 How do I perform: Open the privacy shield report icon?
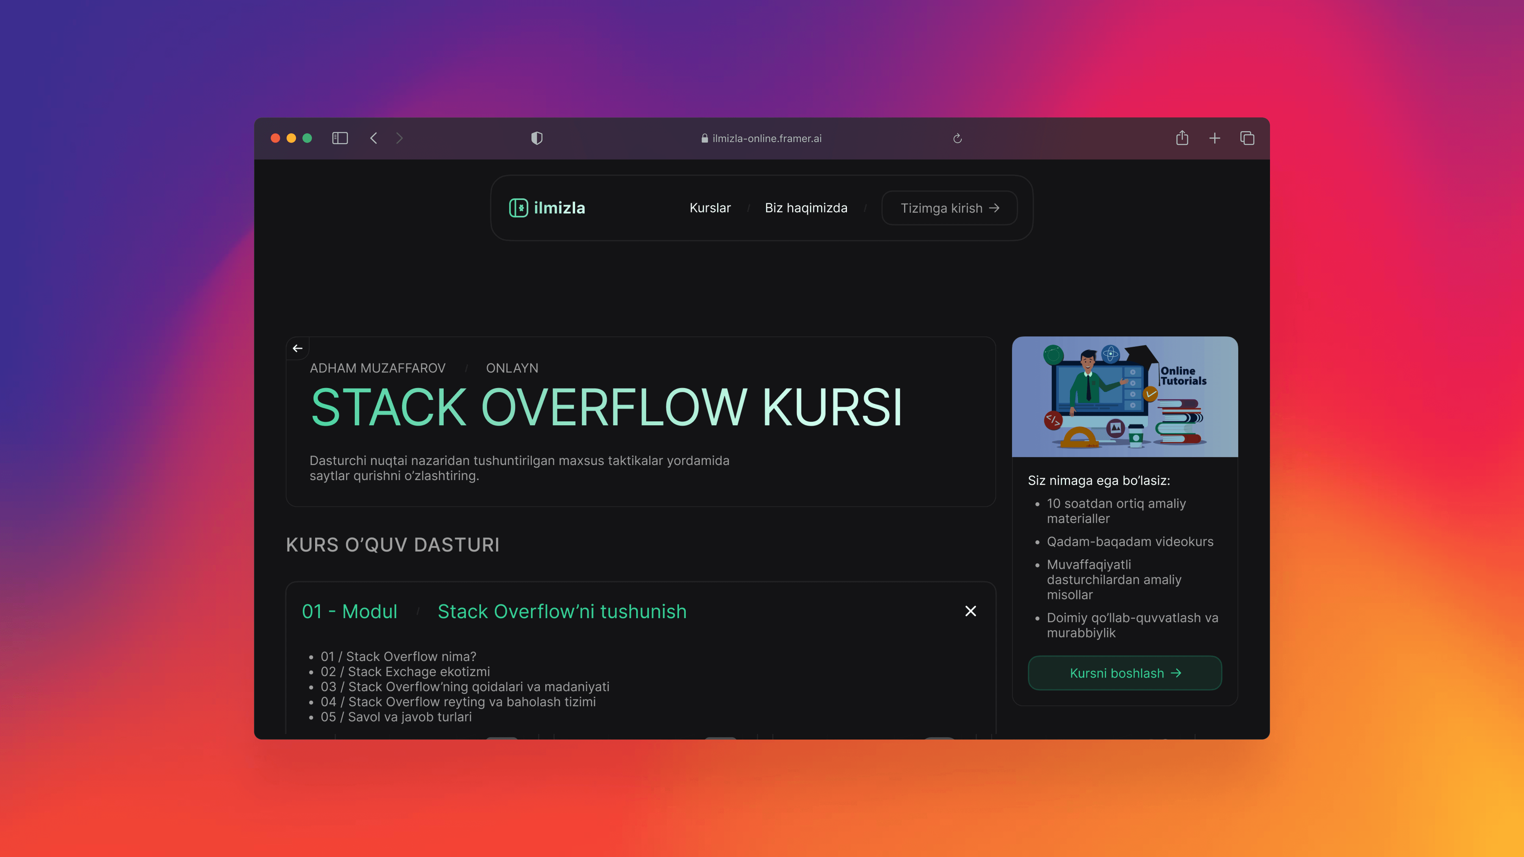537,138
